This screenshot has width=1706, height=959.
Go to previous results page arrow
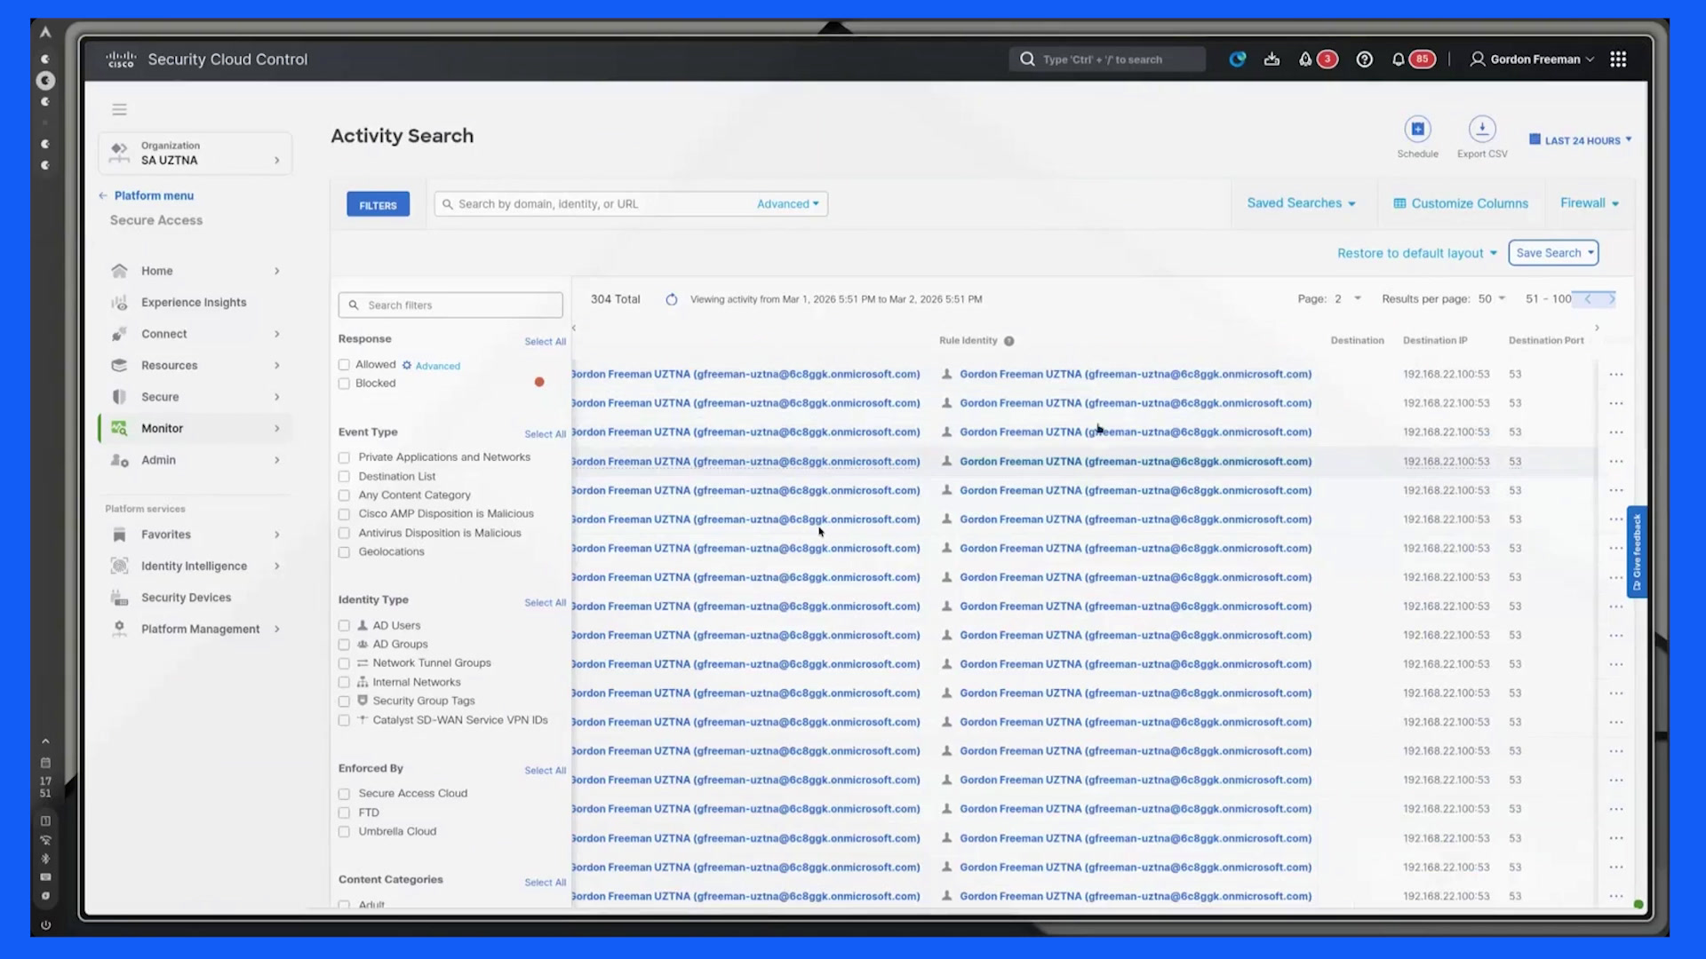(1588, 299)
